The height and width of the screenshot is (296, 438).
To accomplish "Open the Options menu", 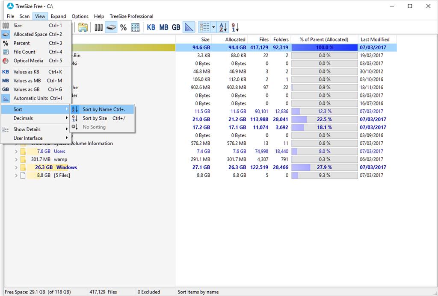I will 80,16.
